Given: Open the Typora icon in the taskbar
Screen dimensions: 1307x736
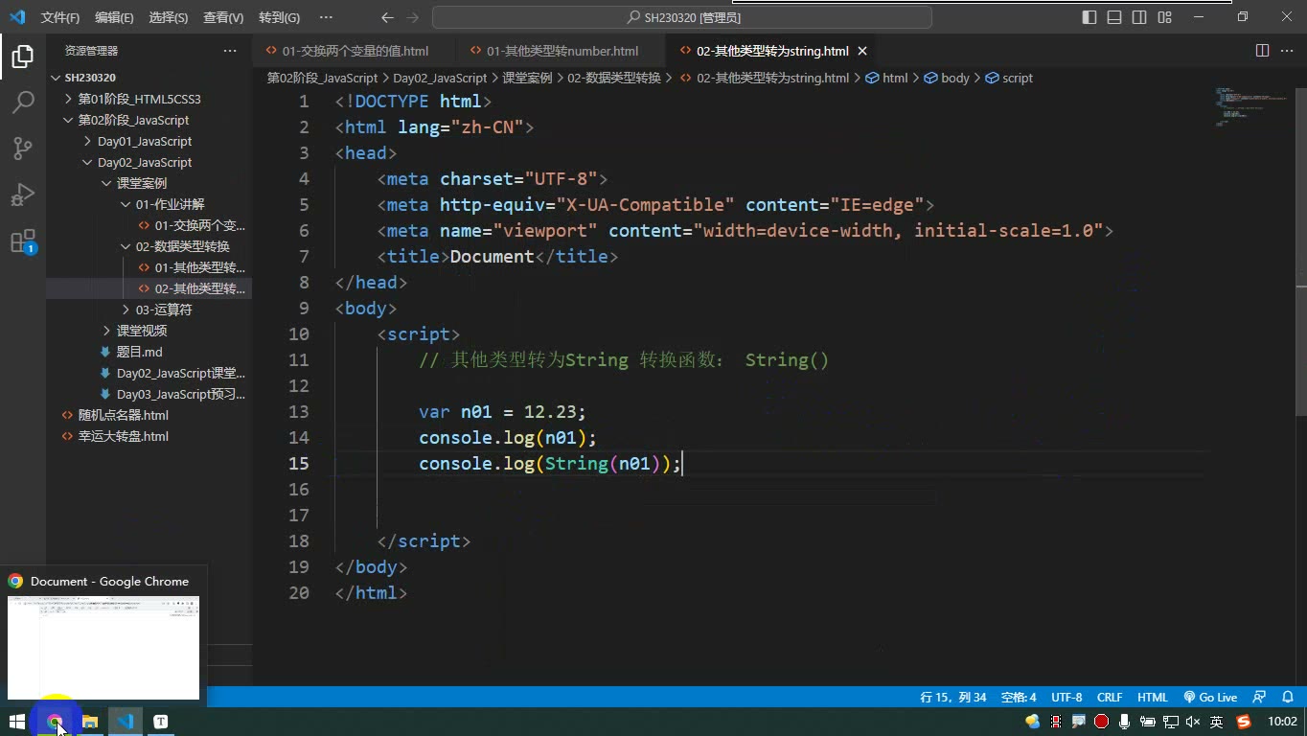Looking at the screenshot, I should [x=160, y=721].
